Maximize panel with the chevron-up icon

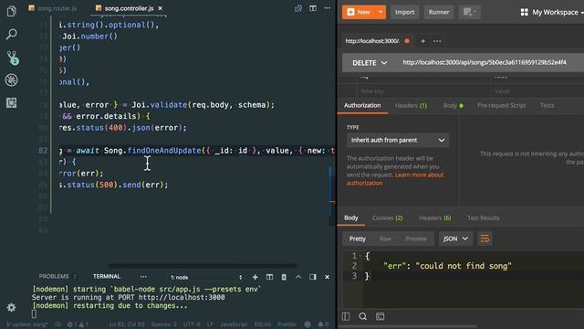[298, 277]
